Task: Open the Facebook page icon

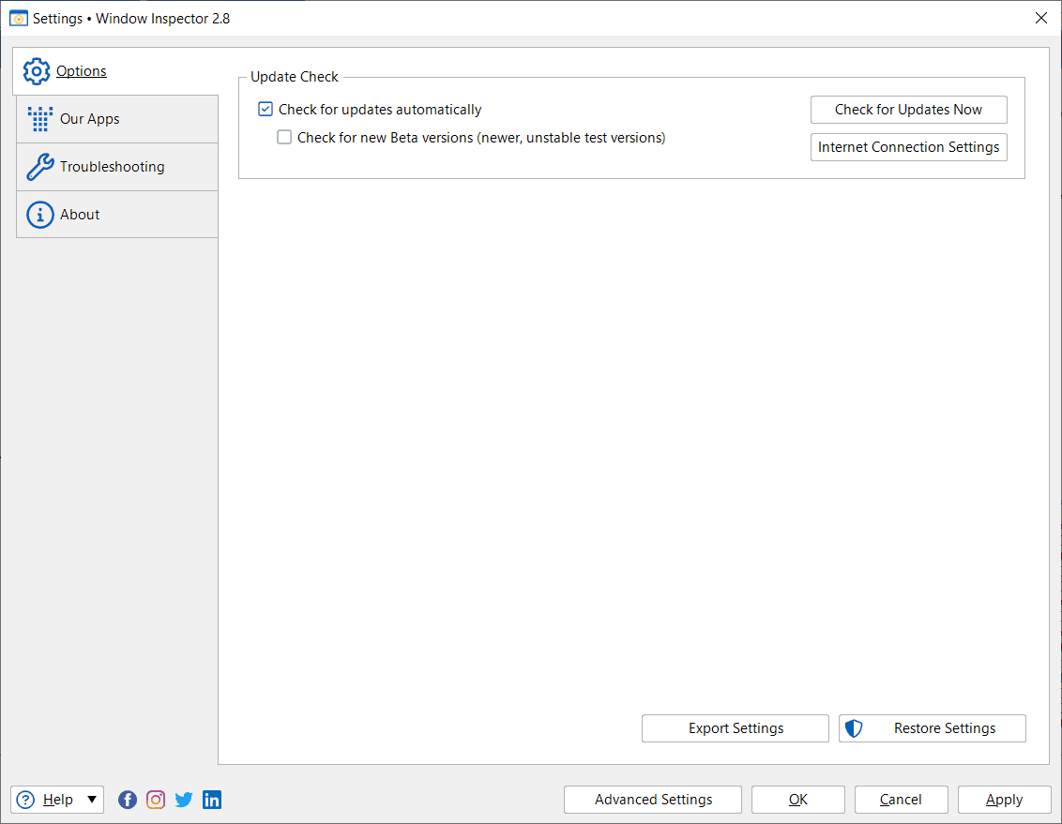Action: point(128,800)
